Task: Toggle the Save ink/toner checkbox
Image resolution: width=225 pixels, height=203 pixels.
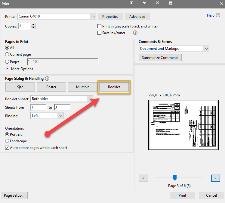Action: click(x=99, y=33)
